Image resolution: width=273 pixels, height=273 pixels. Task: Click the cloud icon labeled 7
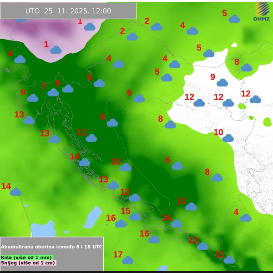(53, 92)
